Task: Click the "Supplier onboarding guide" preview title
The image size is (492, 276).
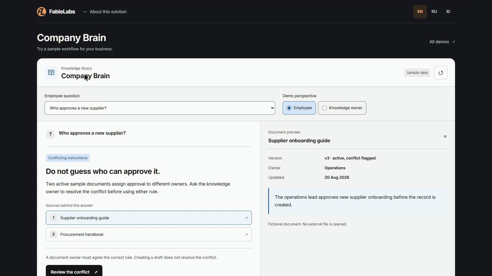Action: (x=299, y=141)
